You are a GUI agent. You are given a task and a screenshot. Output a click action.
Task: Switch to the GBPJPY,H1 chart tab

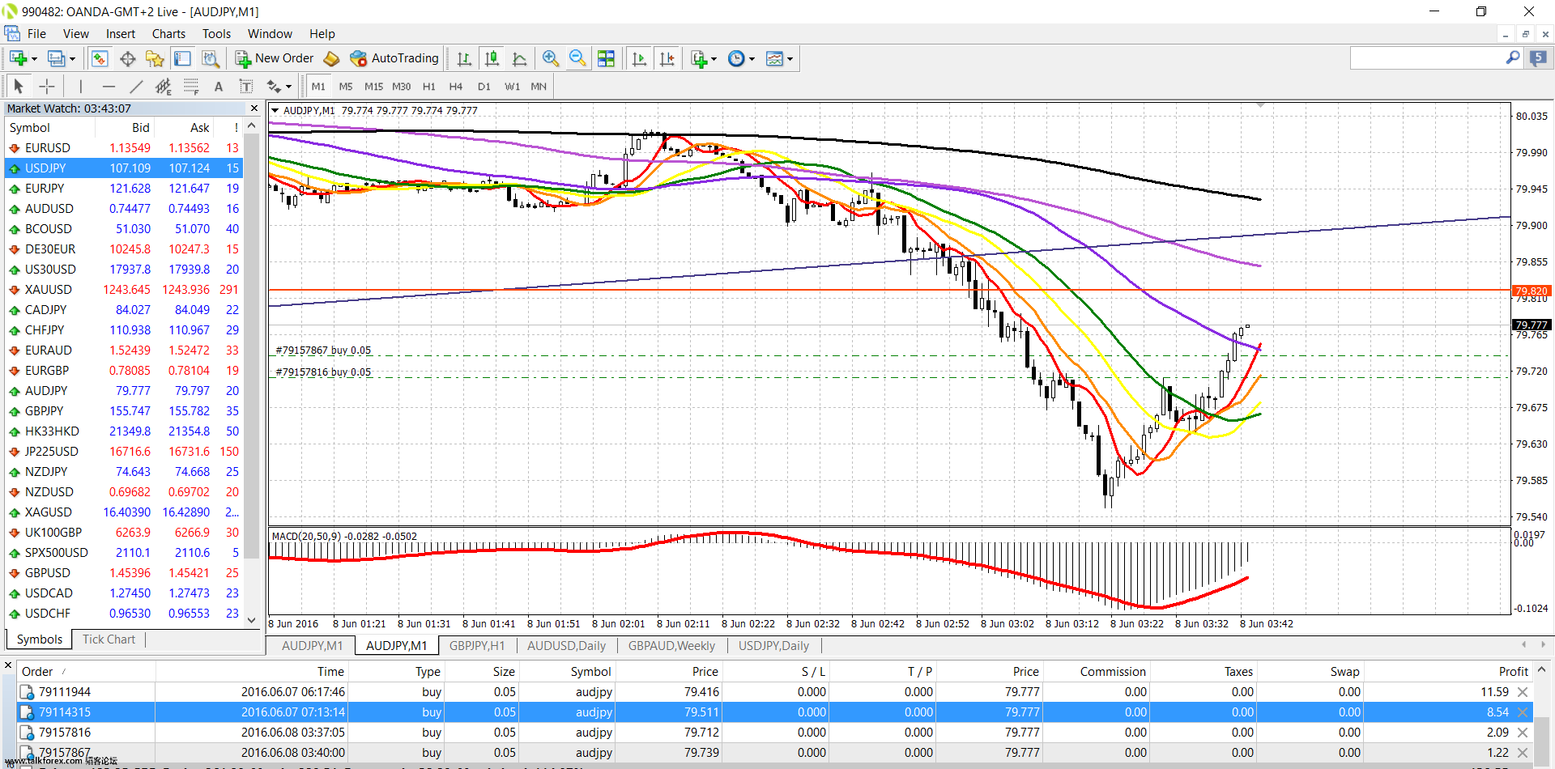[x=477, y=645]
